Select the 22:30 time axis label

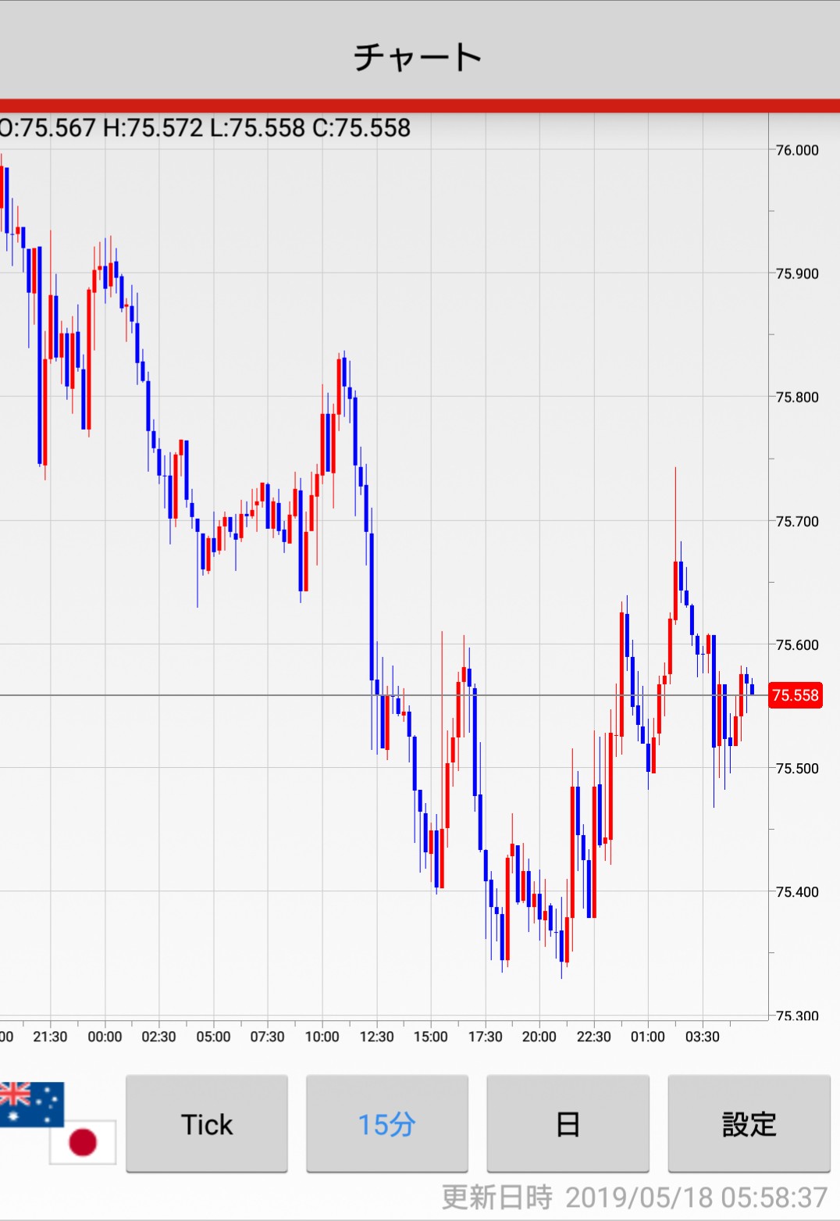[x=593, y=1037]
